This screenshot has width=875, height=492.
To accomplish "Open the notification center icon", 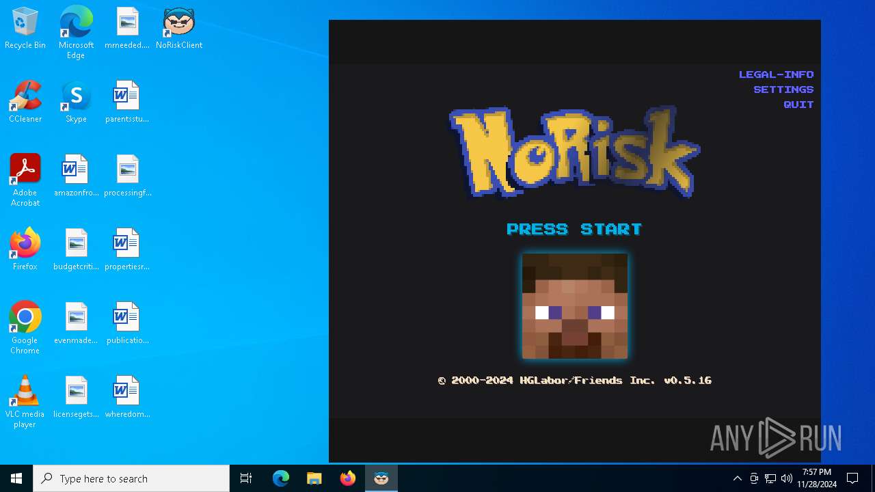I will (852, 478).
